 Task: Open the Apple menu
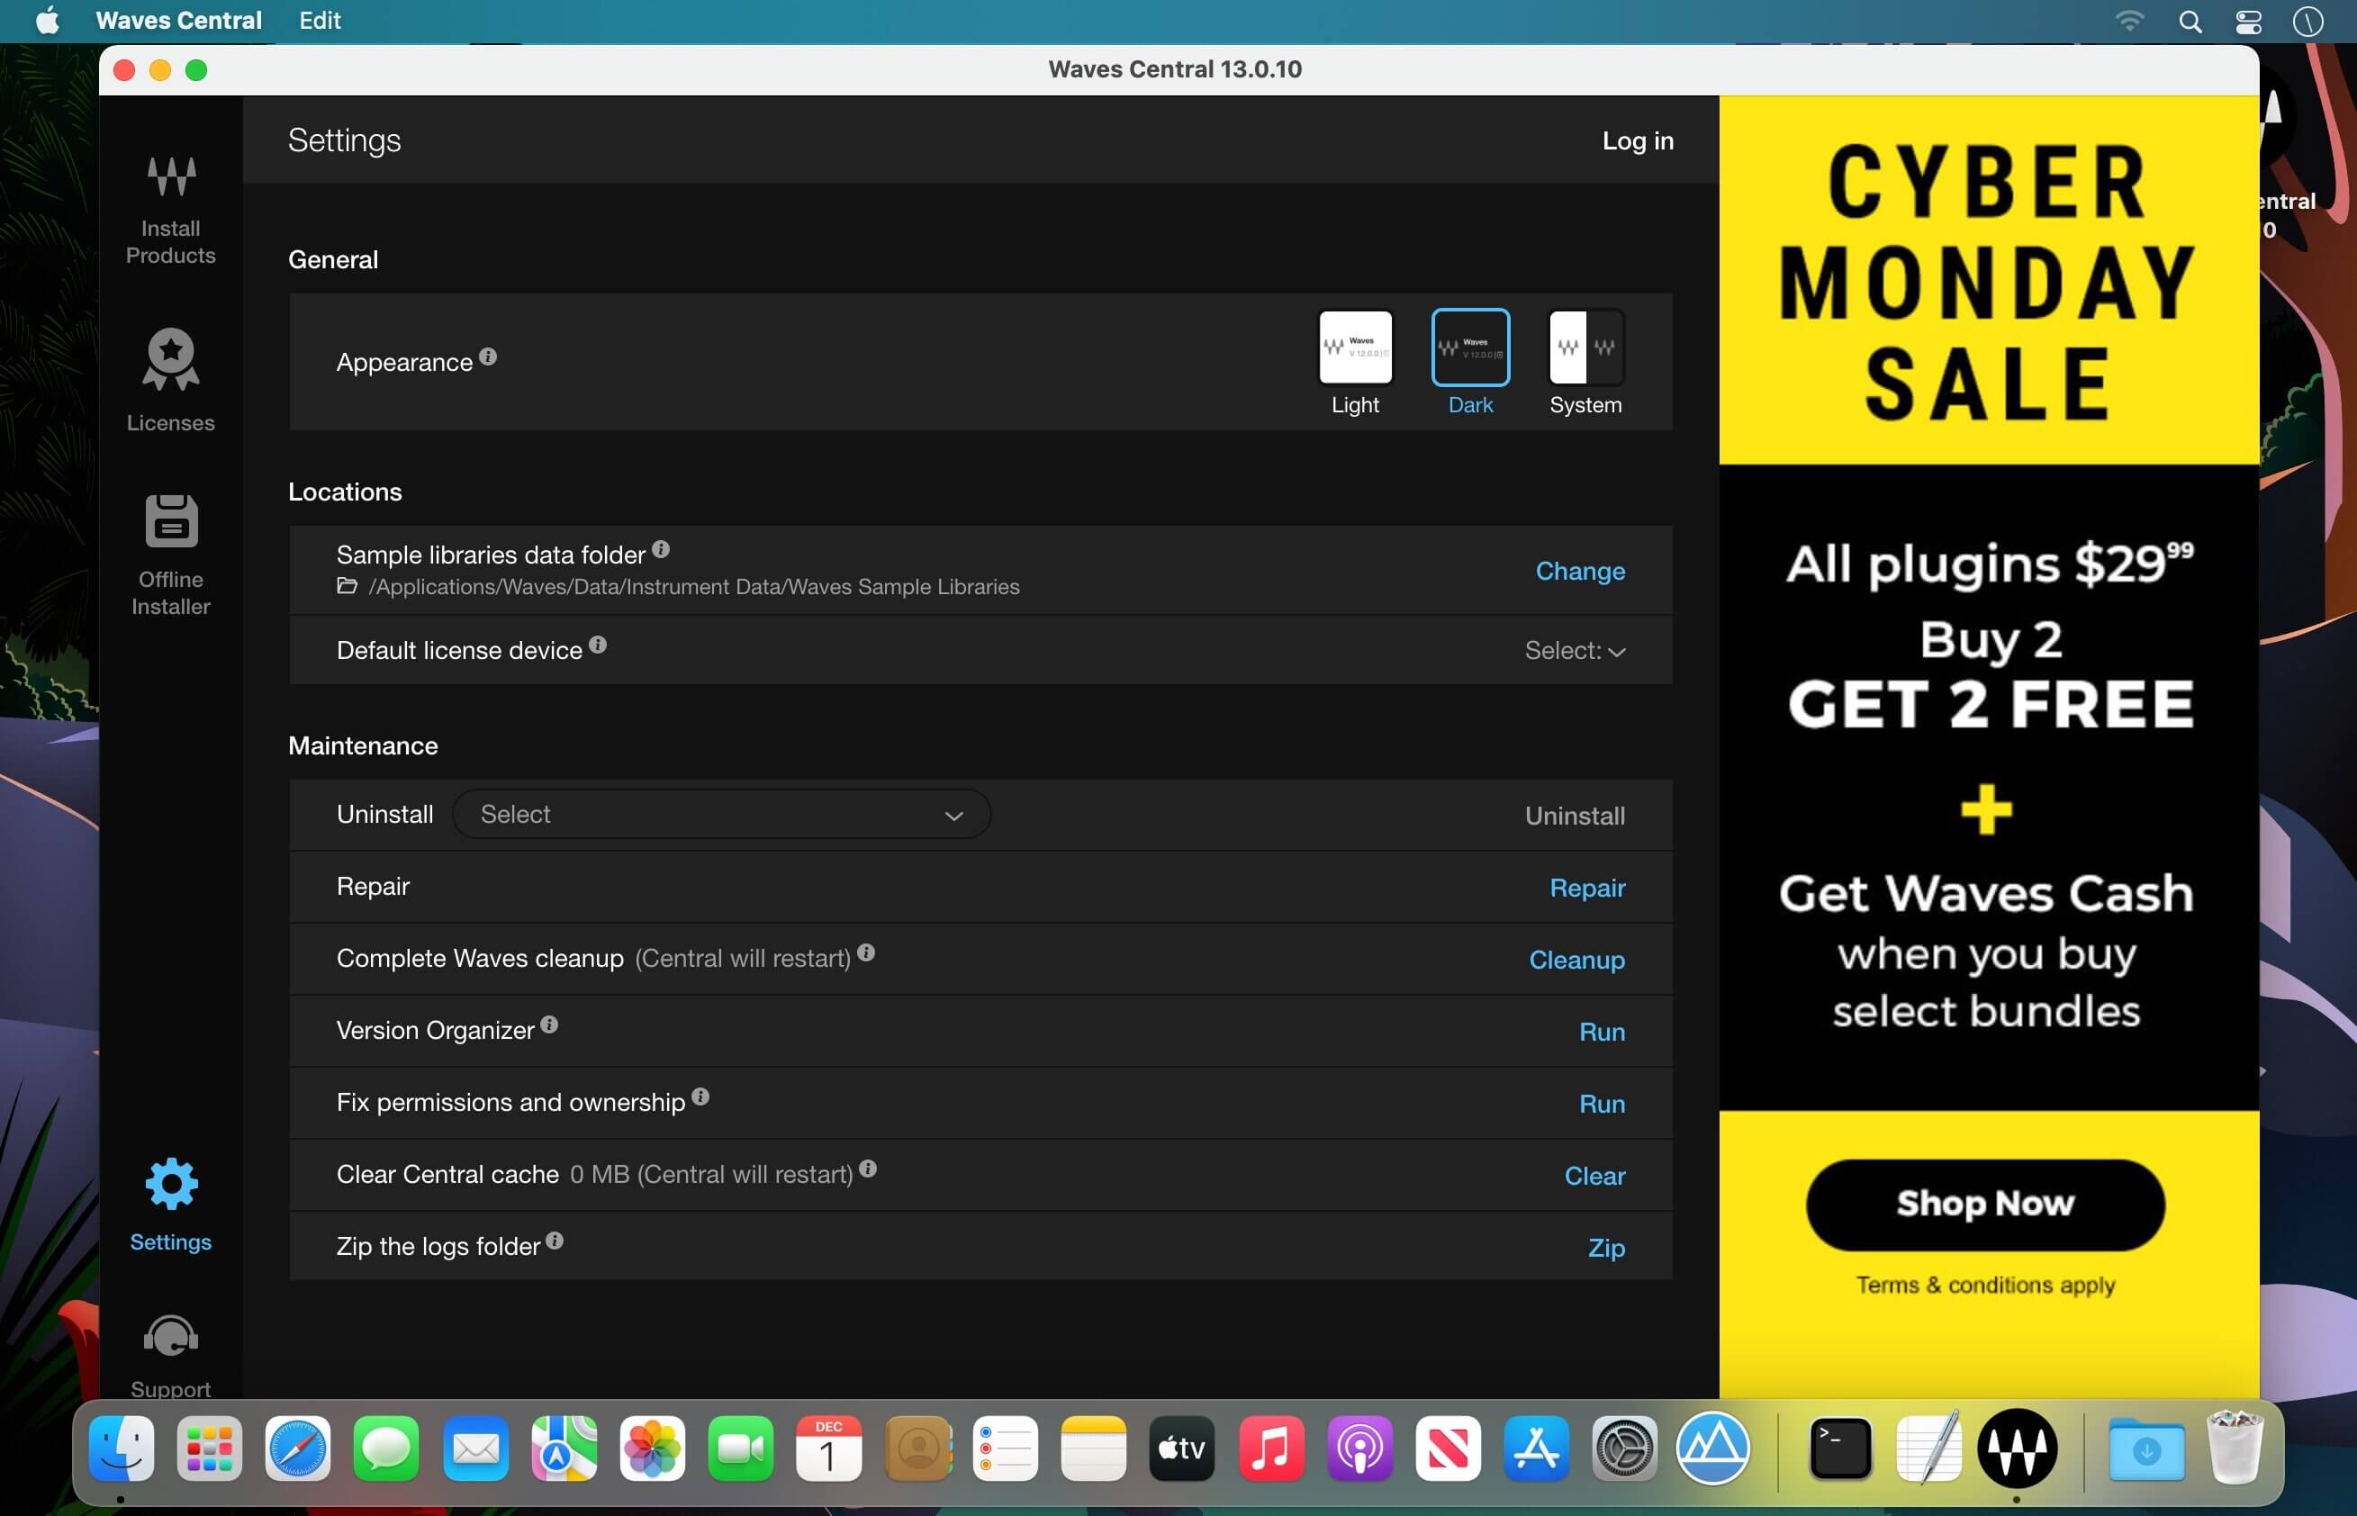point(46,21)
